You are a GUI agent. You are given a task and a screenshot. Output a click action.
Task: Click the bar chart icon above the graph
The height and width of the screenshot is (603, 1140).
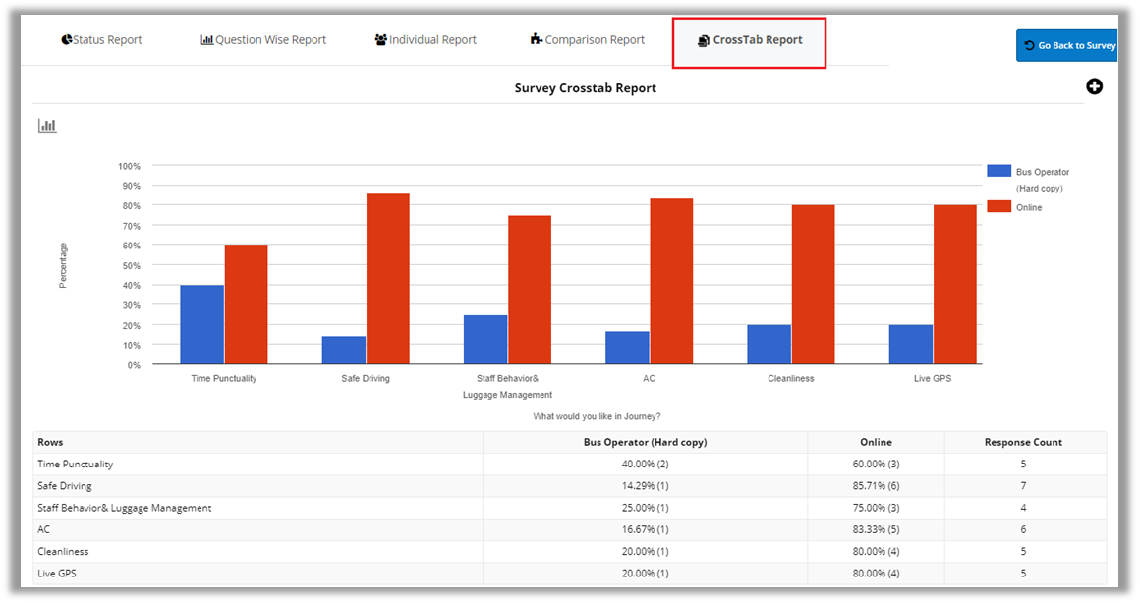[x=47, y=126]
